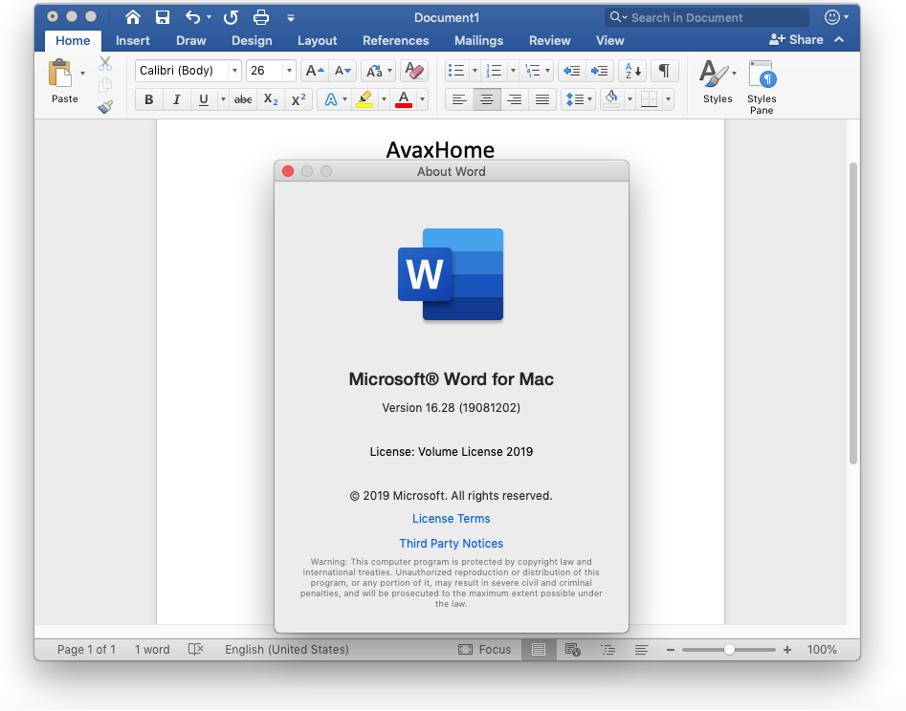This screenshot has width=906, height=711.
Task: Justify the paragraph text
Action: 542,99
